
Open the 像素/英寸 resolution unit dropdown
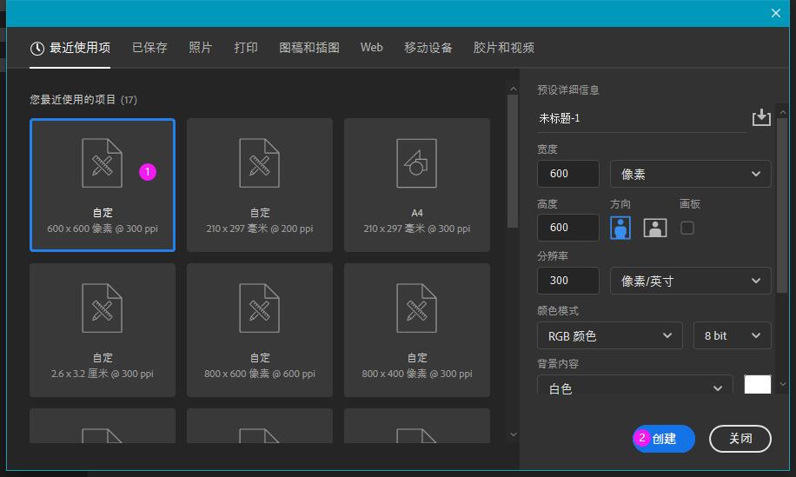pyautogui.click(x=690, y=281)
